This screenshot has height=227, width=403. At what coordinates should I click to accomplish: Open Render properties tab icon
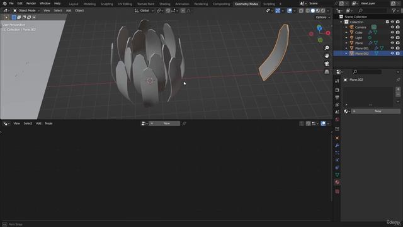(338, 90)
